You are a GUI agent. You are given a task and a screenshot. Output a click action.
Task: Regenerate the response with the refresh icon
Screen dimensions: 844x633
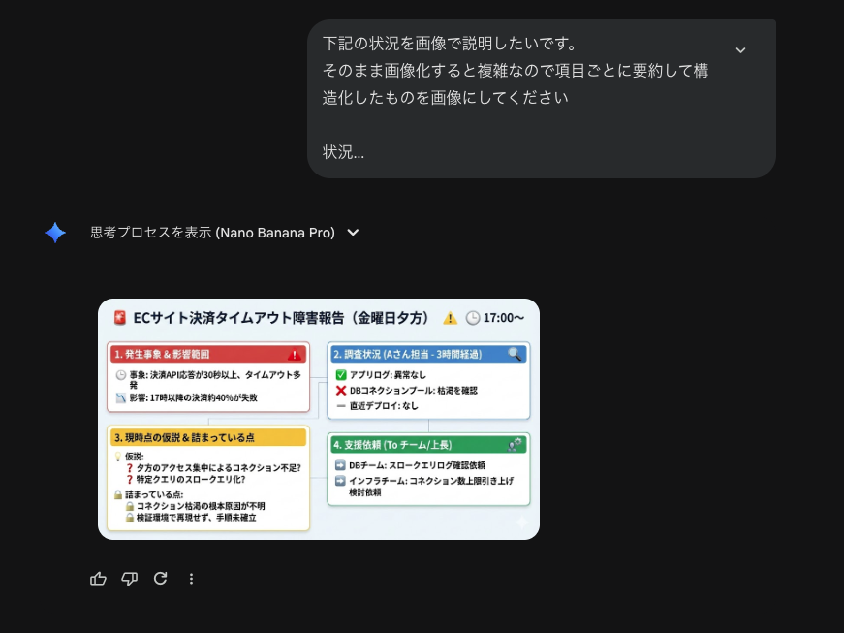[x=161, y=578]
